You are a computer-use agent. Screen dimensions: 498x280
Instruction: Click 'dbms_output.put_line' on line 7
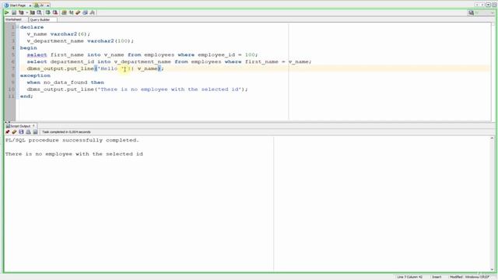[61, 68]
